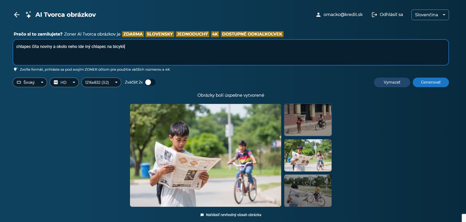Click the HD quality icon
Image resolution: width=466 pixels, height=222 pixels.
click(x=56, y=82)
